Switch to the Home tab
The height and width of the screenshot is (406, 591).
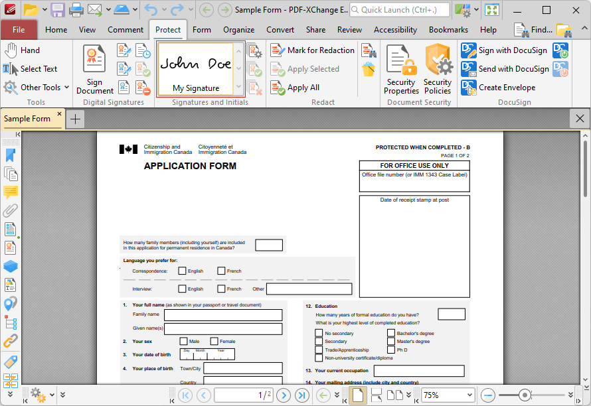(x=56, y=30)
